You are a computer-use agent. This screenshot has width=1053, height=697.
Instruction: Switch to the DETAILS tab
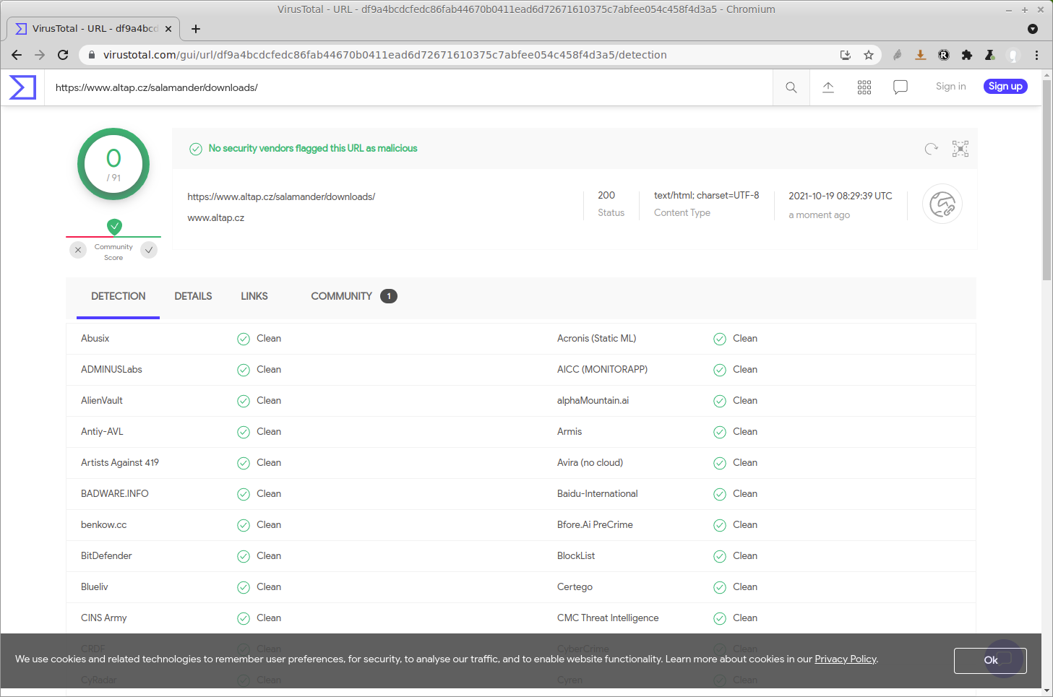192,296
